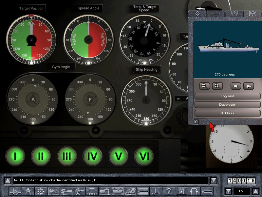Switch to the ship's wheel tab
This screenshot has width=262, height=197.
coord(197,14)
